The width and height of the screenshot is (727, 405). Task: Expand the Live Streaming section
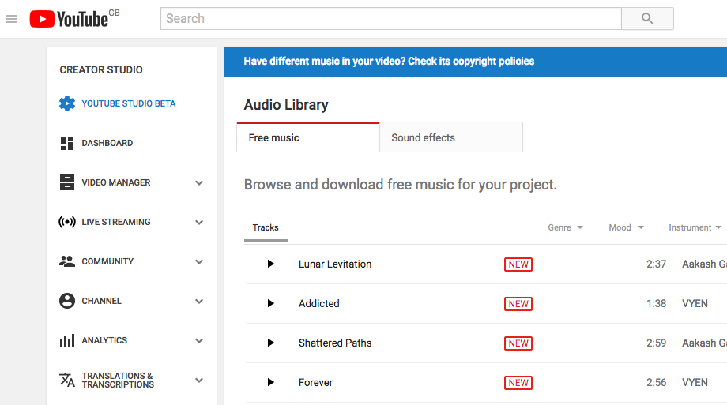pyautogui.click(x=199, y=223)
